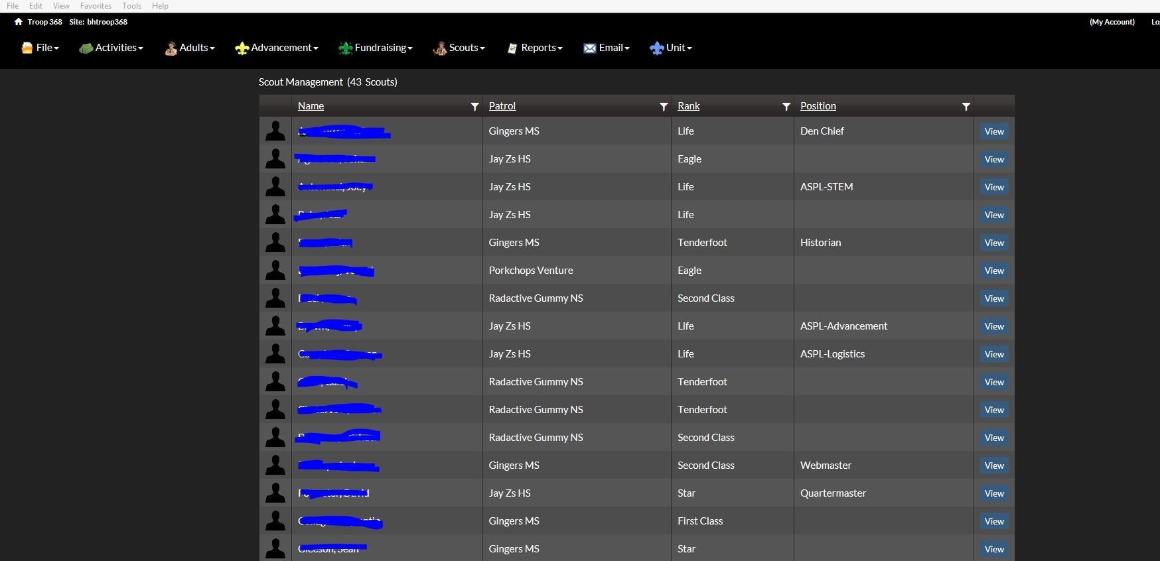Screen dimensions: 1160x561
Task: Click the Patrol column filter icon
Action: coord(663,107)
